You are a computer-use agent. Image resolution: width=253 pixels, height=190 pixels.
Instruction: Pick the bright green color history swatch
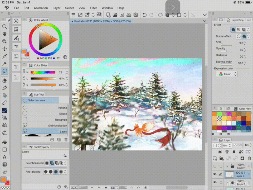click(x=219, y=114)
